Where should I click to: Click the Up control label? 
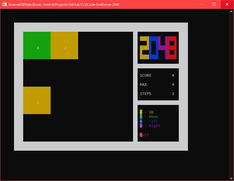coord(151,112)
